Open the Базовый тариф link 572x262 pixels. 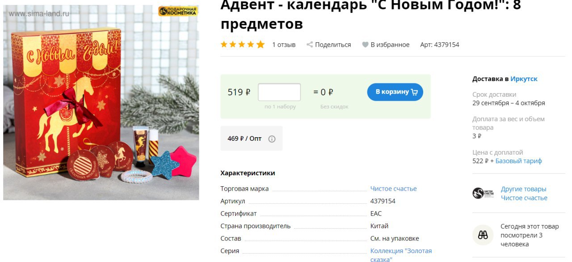click(518, 161)
